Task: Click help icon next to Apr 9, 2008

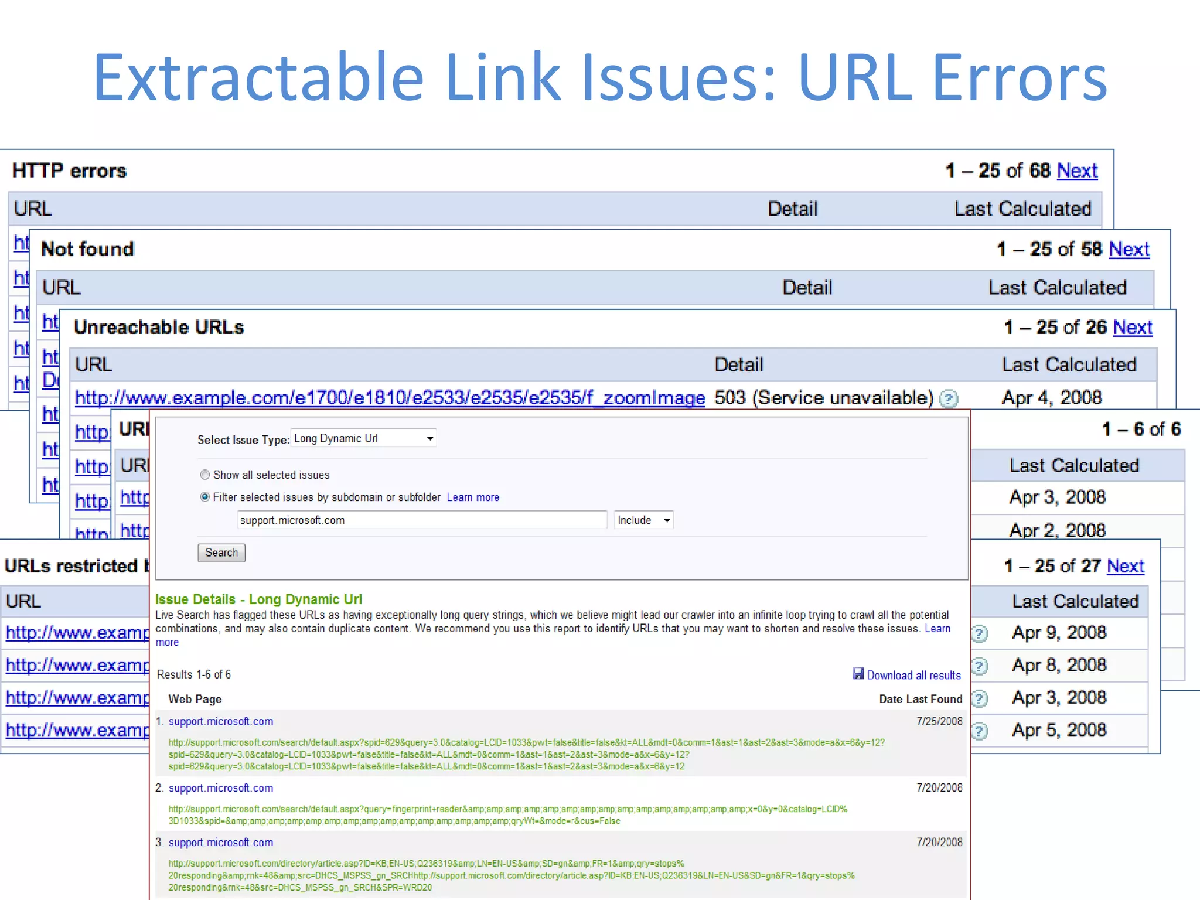Action: pos(980,633)
